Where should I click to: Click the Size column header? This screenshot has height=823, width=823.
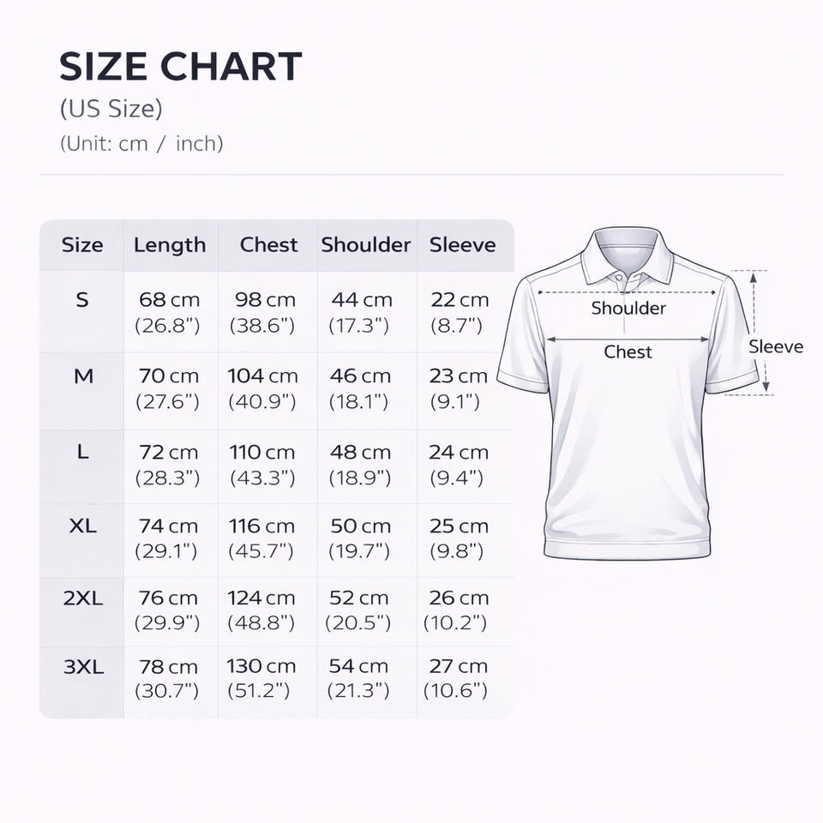pos(82,245)
